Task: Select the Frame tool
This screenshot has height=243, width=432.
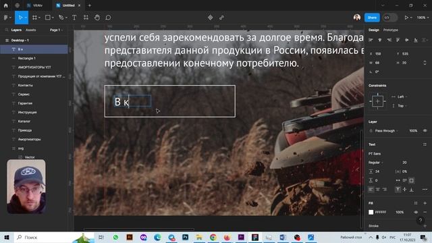Action: [34, 18]
